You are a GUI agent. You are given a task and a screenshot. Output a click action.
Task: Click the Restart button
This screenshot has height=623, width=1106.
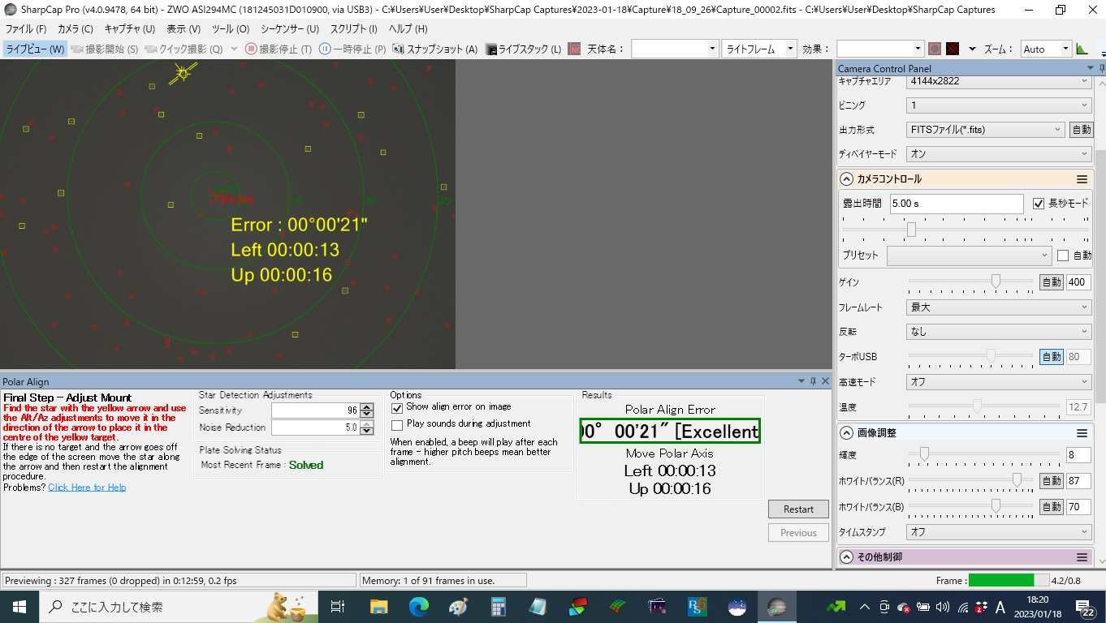click(x=798, y=509)
